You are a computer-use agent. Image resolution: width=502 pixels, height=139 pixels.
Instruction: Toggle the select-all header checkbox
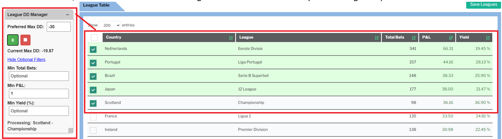94,37
